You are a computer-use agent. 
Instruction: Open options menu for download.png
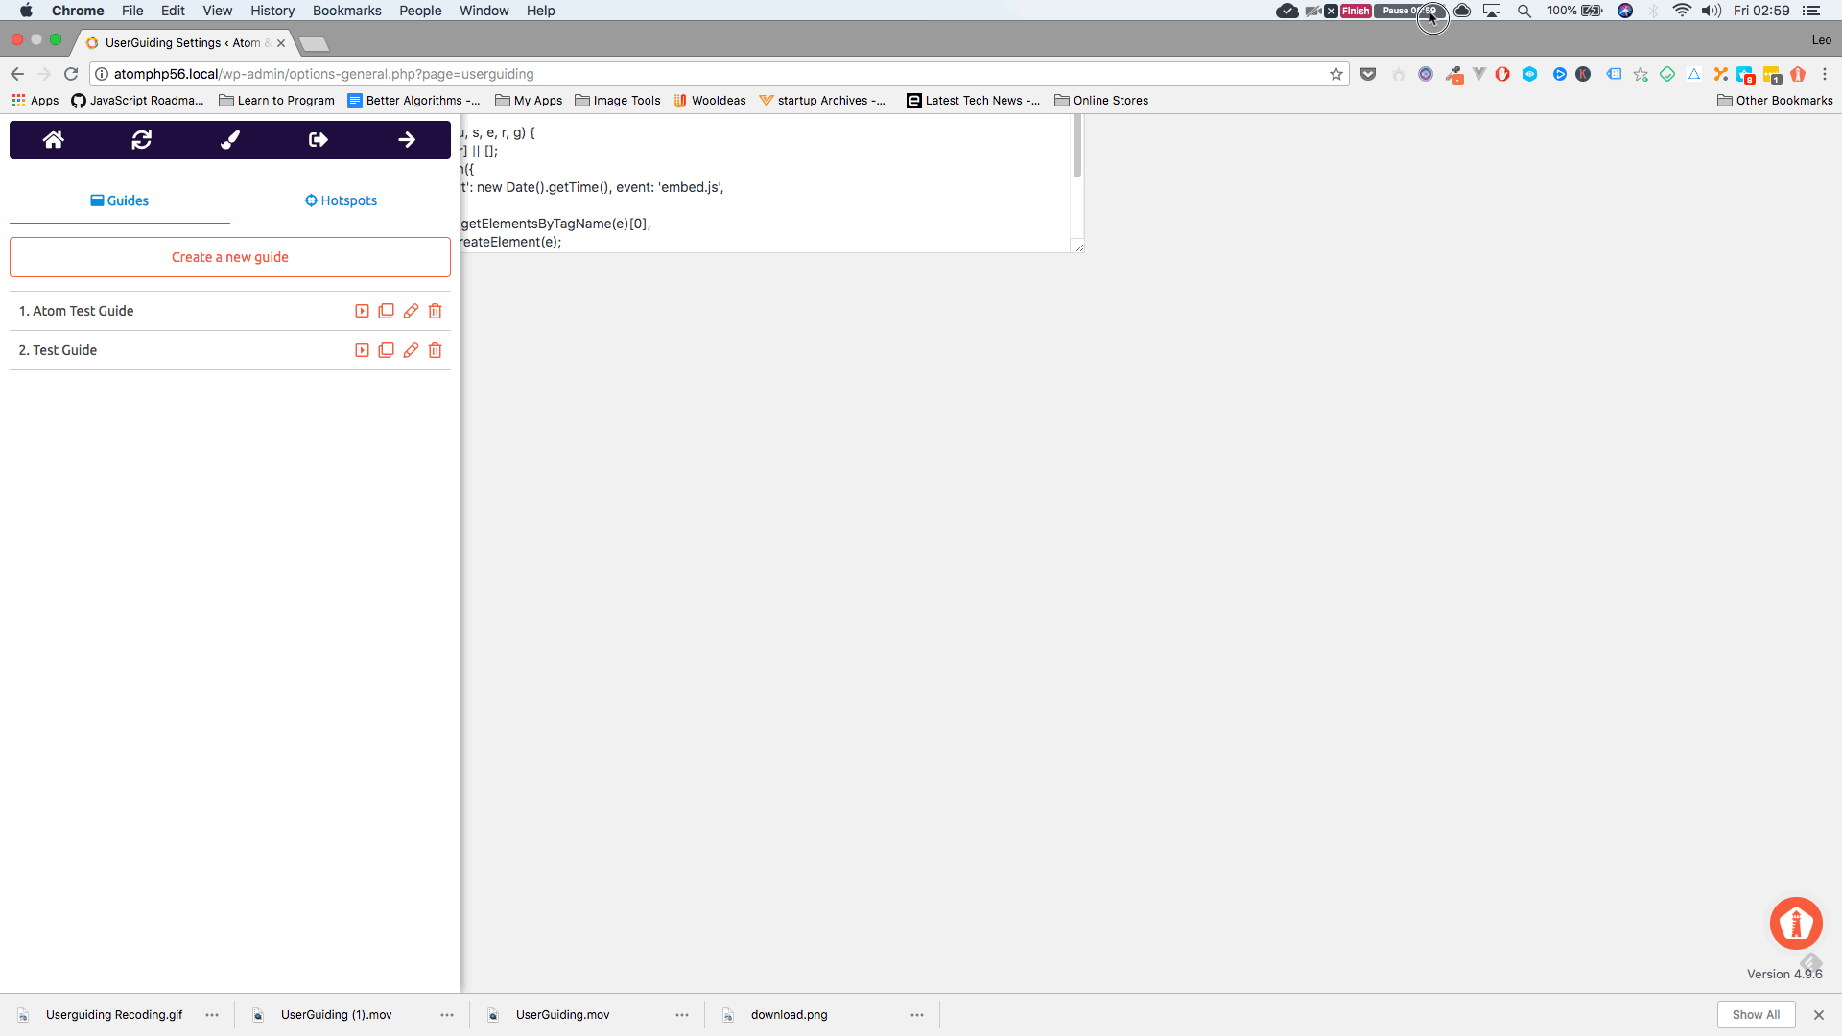click(916, 1014)
